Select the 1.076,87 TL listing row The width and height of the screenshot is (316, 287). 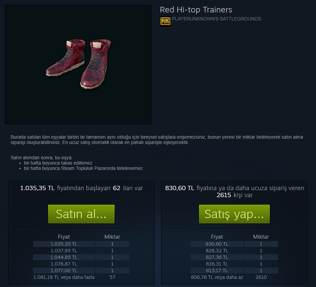(81, 264)
